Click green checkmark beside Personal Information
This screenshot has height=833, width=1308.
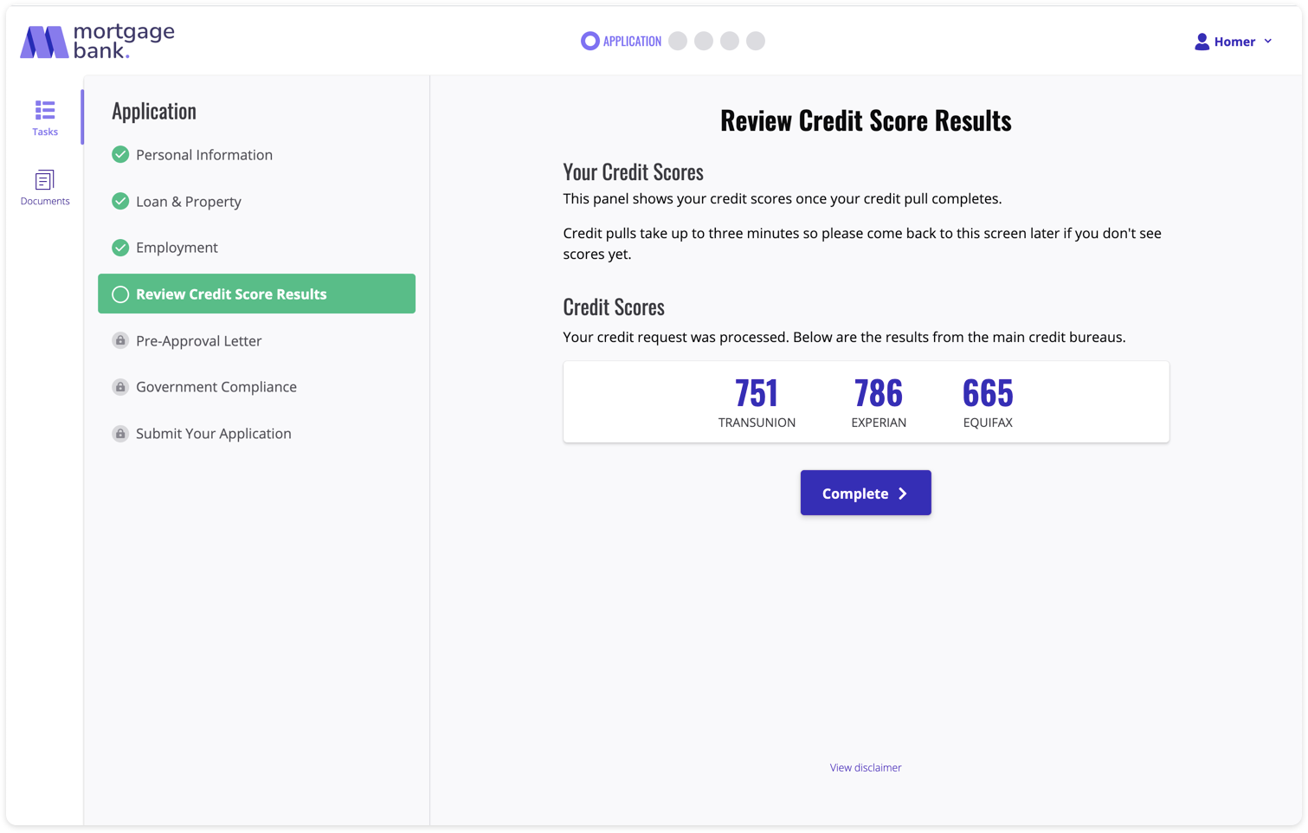click(120, 155)
